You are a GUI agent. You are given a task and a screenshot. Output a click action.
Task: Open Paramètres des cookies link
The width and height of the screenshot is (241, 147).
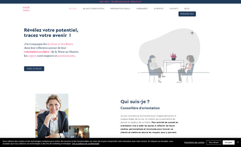pyautogui.click(x=194, y=142)
